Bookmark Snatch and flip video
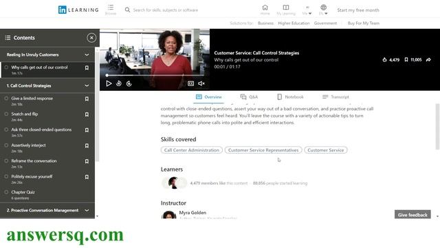Viewport: 440px width, 248px height. 87,114
